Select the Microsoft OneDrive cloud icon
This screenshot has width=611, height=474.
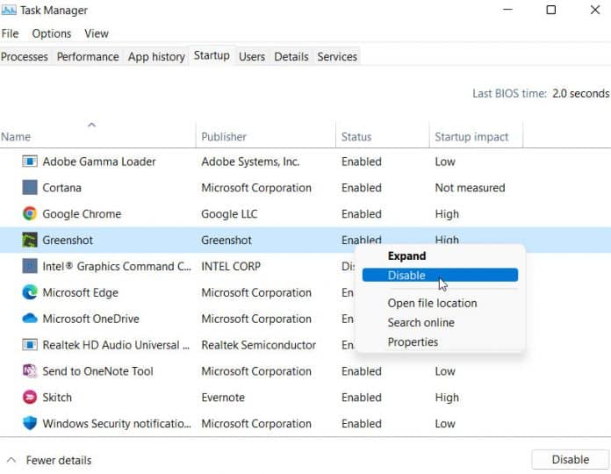pyautogui.click(x=30, y=319)
